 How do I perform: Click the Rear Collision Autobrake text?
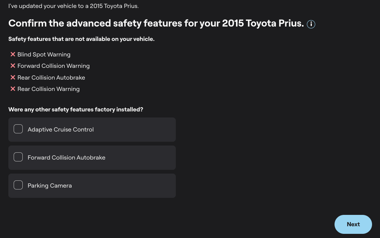[51, 78]
